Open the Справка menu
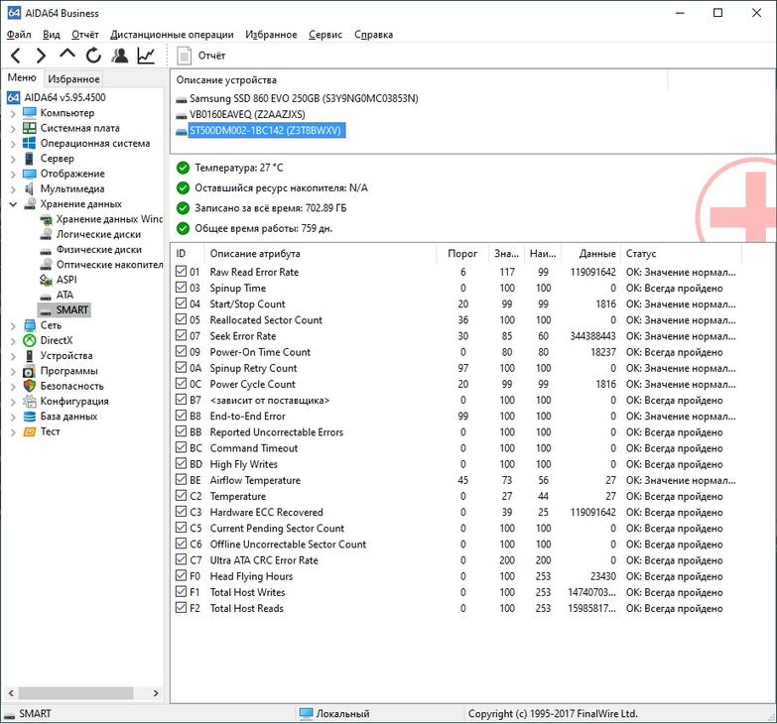This screenshot has width=777, height=724. 373,35
